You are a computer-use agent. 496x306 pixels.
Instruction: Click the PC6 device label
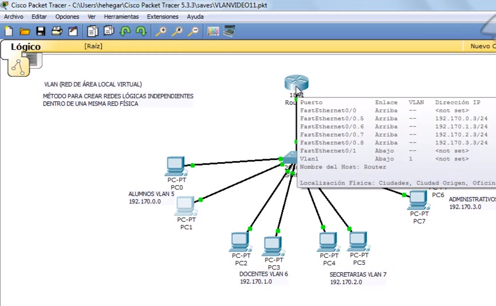coord(438,195)
